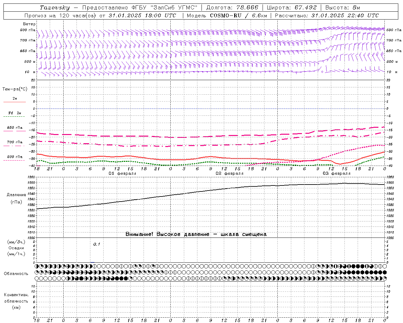Click the 01 февраля date label
This screenshot has height=323, width=403.
click(122, 173)
